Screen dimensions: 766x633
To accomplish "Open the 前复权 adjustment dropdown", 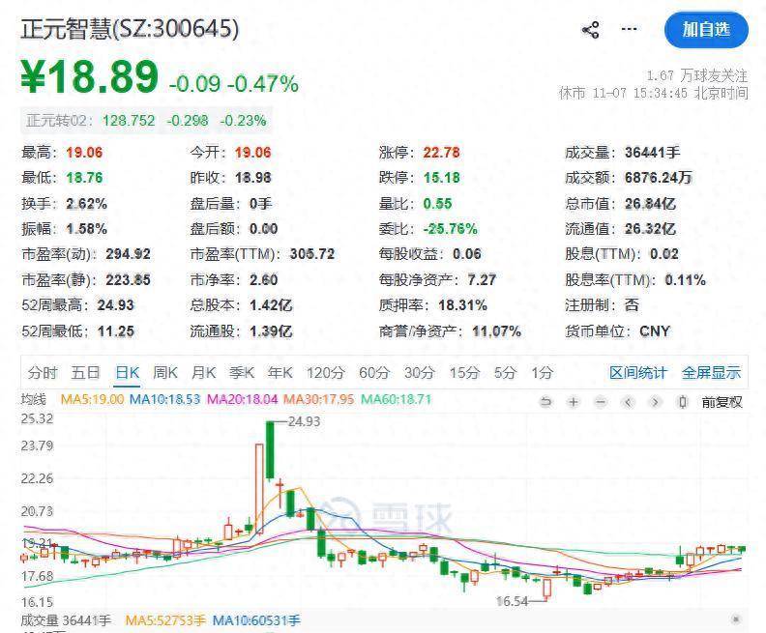I will 722,402.
